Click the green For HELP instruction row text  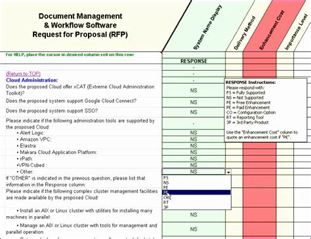coord(70,54)
